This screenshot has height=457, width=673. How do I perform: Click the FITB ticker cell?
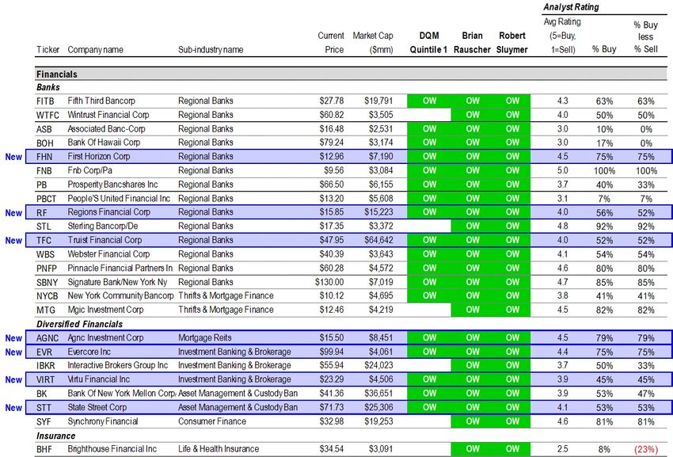pos(45,101)
